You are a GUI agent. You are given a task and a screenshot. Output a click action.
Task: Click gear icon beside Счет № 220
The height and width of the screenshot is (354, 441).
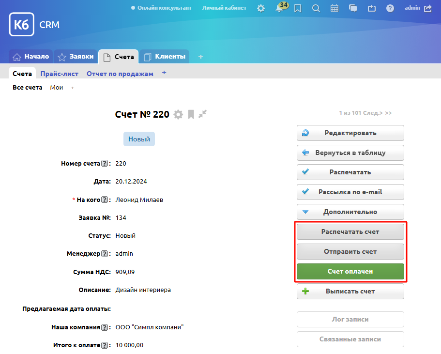(x=178, y=114)
